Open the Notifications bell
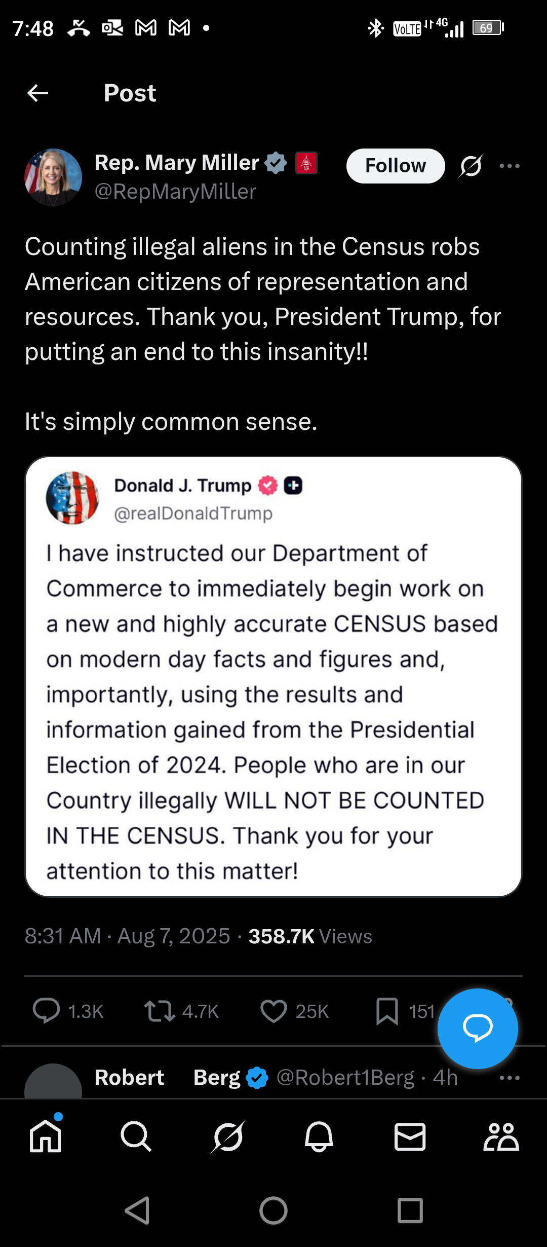 coord(319,1136)
